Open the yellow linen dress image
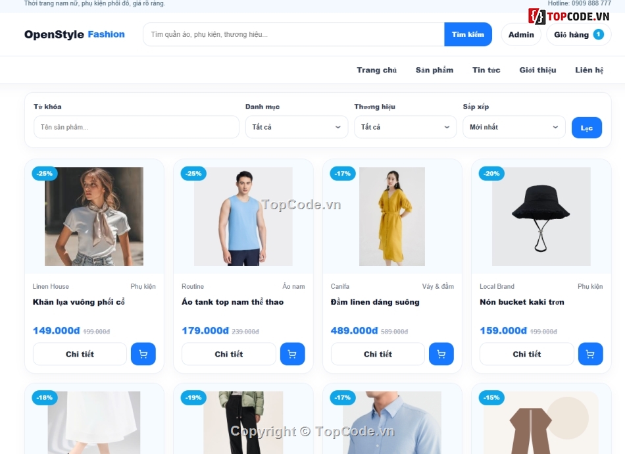This screenshot has width=625, height=454. tap(392, 216)
